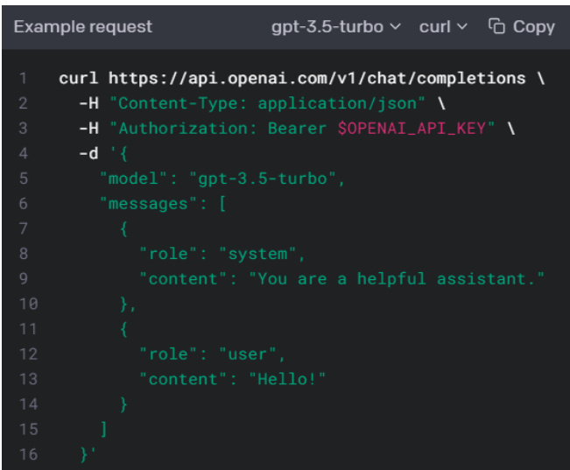Click the -d flag on line 4
570x470 pixels.
(x=88, y=153)
